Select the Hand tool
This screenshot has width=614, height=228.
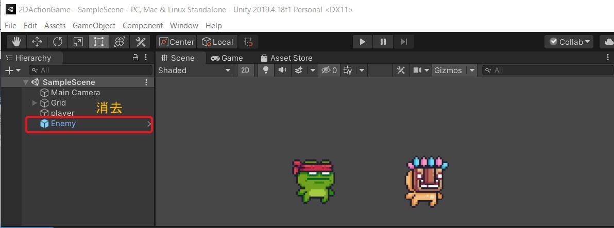16,42
